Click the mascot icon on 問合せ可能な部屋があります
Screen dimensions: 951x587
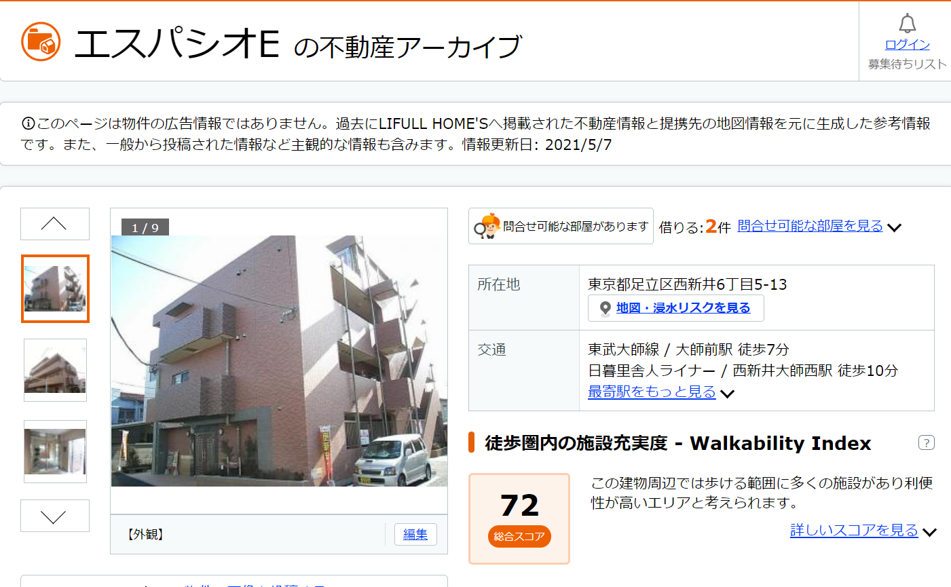[487, 226]
